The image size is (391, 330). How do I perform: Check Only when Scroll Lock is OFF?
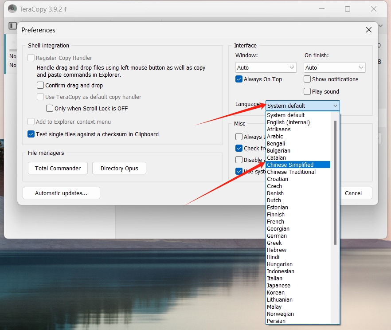(50, 108)
